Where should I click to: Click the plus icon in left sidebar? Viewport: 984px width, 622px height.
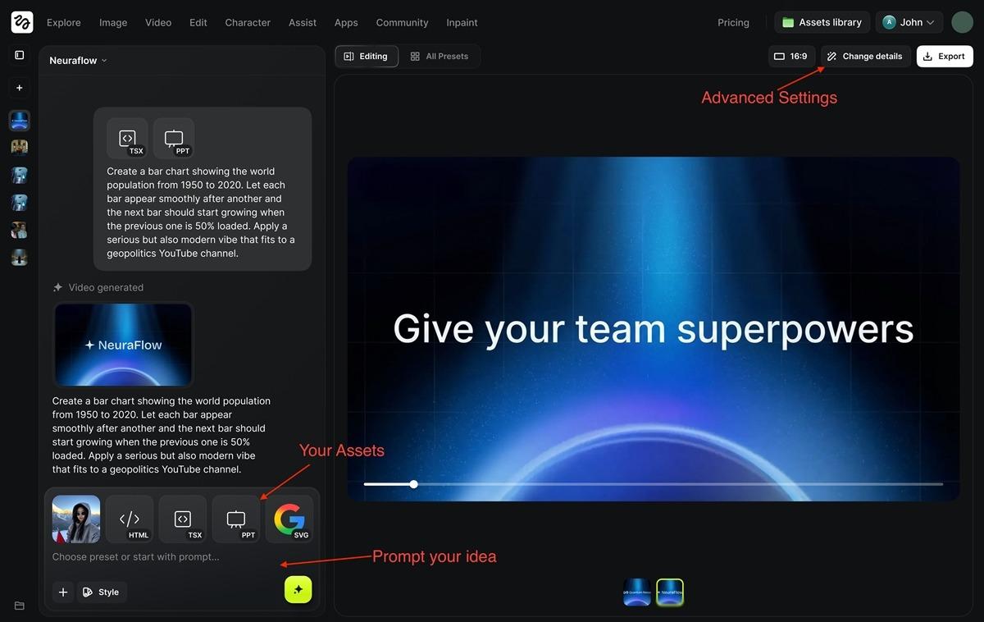20,88
